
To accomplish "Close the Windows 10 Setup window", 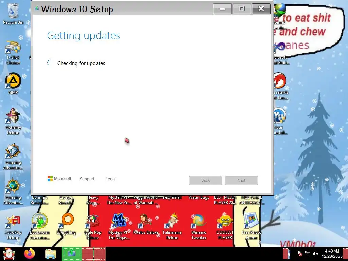I will 261,9.
